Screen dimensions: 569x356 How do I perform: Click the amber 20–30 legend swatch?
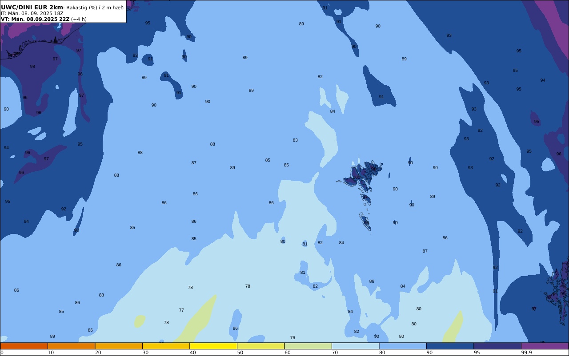point(119,346)
